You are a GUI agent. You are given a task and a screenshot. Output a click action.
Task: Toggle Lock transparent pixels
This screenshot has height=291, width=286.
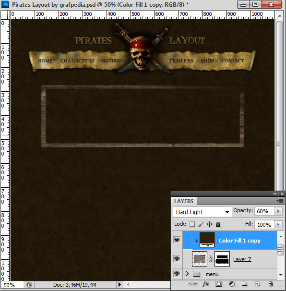tap(192, 224)
